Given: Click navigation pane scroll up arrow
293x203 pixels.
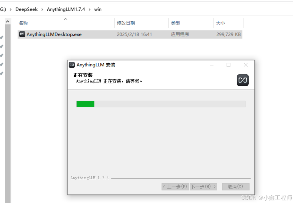Looking at the screenshot, I should pos(8,22).
